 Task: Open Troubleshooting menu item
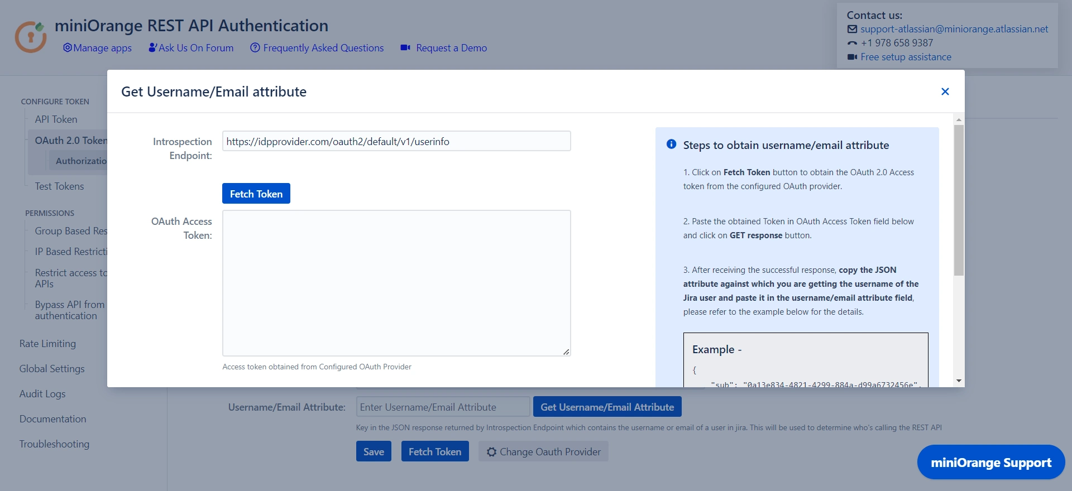tap(54, 444)
